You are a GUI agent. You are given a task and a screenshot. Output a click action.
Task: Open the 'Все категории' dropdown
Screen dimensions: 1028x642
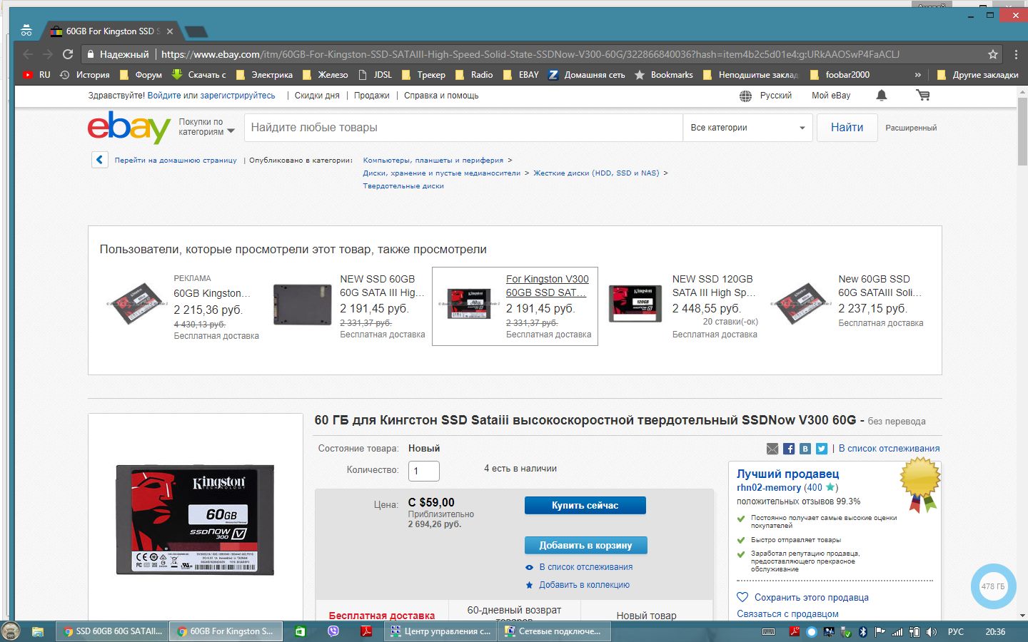pyautogui.click(x=747, y=128)
